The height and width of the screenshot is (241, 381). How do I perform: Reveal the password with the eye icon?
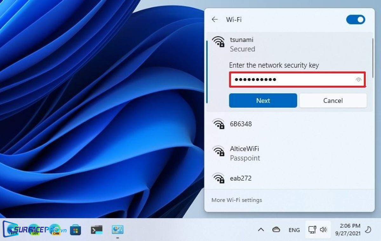pyautogui.click(x=359, y=80)
